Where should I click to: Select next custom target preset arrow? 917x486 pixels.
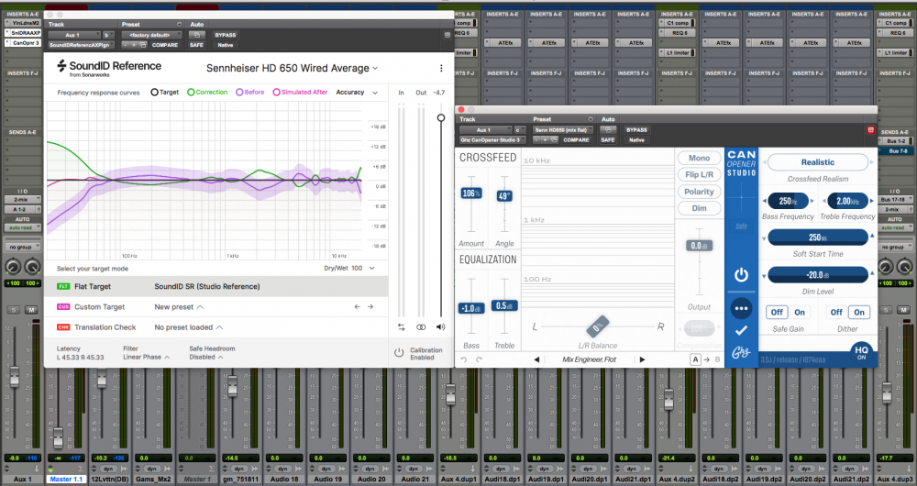click(371, 307)
